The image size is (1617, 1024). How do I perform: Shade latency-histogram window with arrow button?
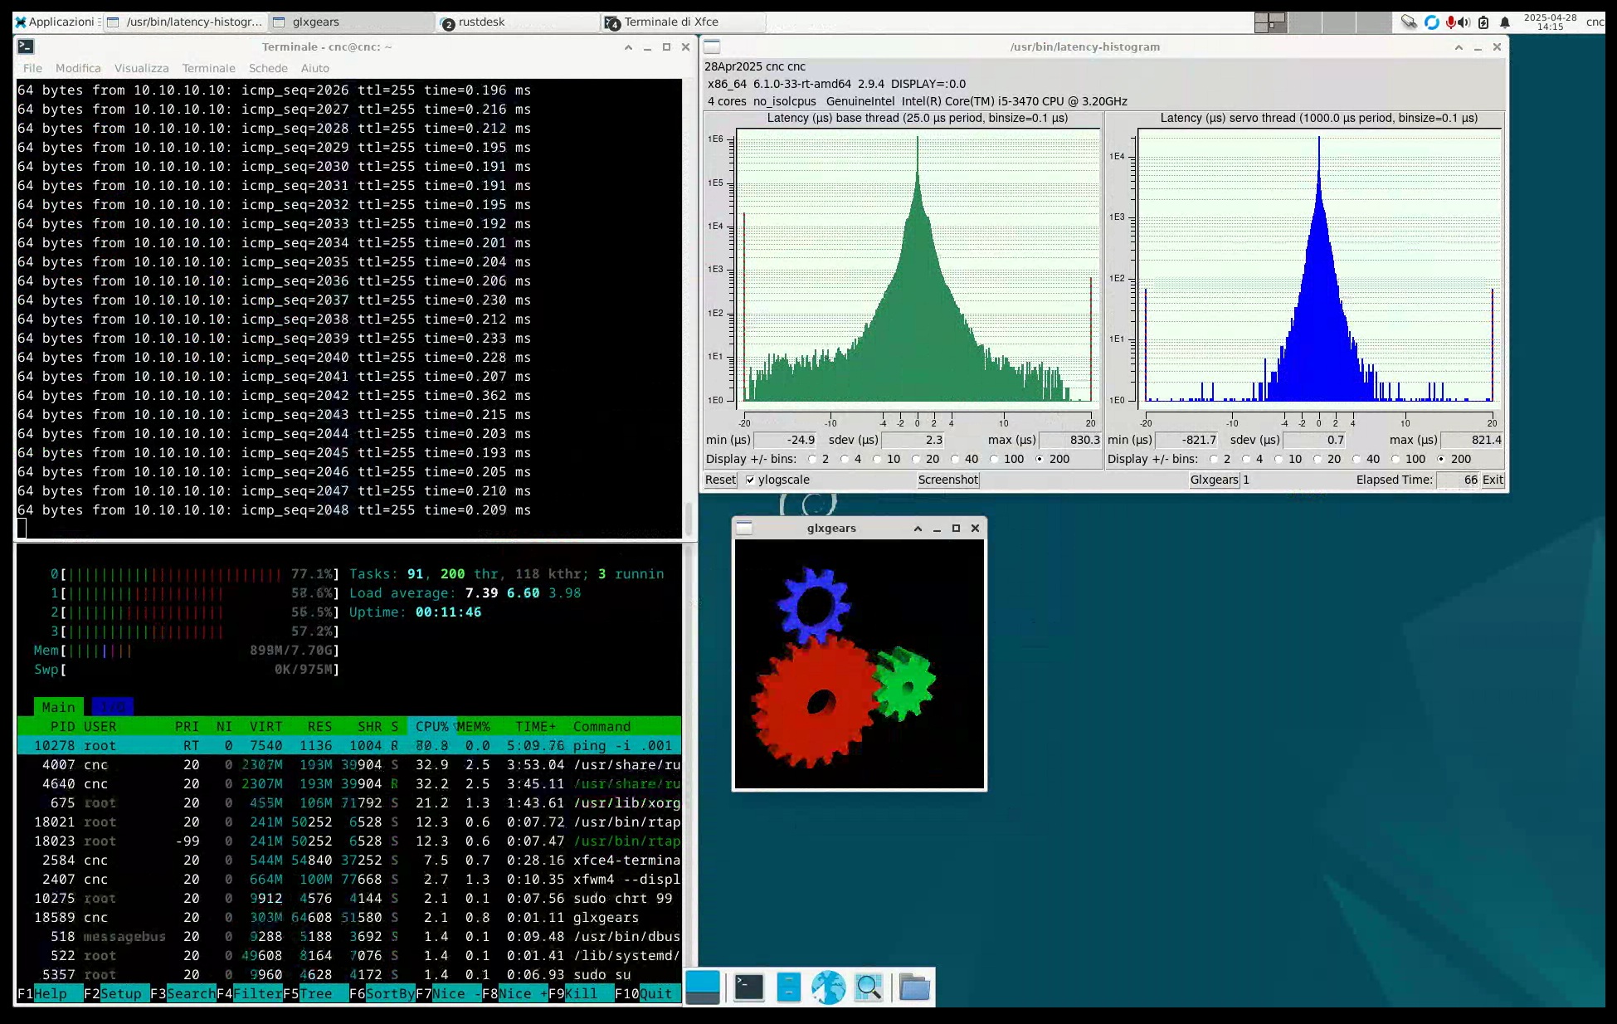coord(1459,47)
